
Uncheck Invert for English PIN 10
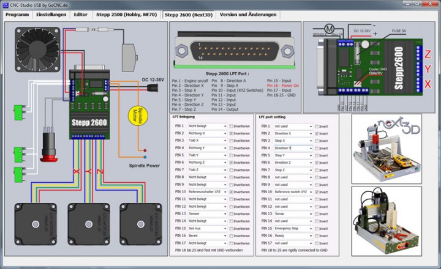tap(317, 192)
